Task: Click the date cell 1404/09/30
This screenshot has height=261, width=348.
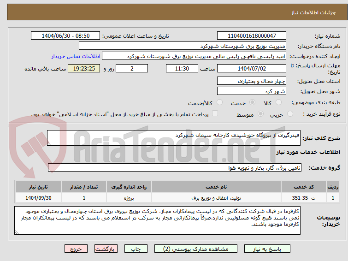Action: [x=38, y=198]
